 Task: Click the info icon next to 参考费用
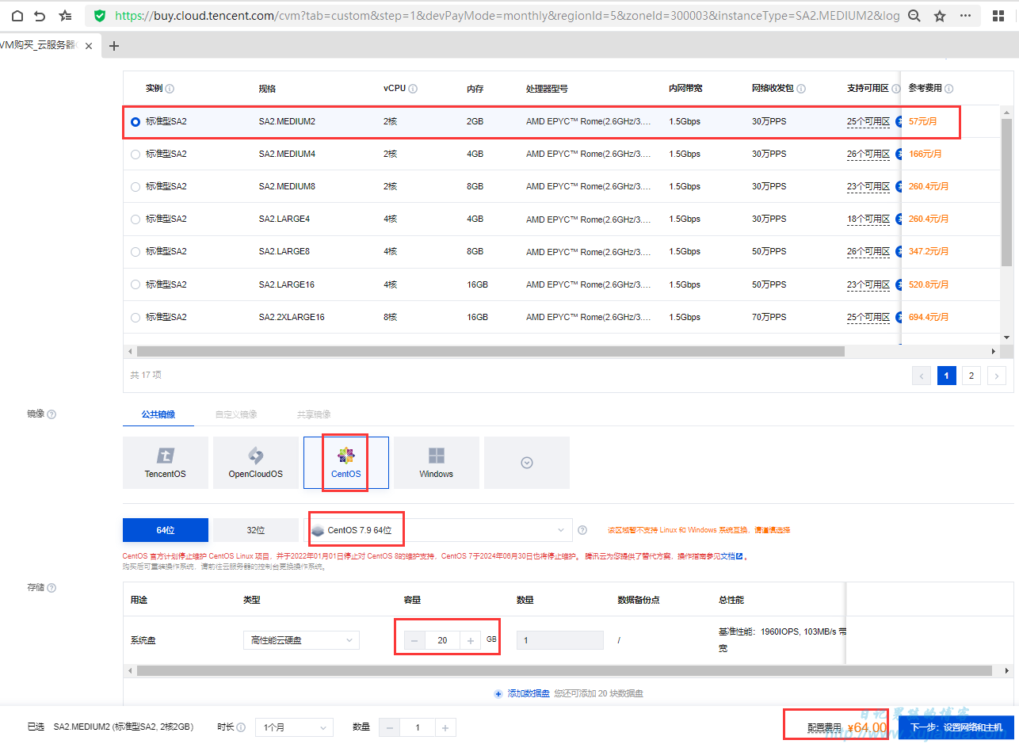click(948, 89)
